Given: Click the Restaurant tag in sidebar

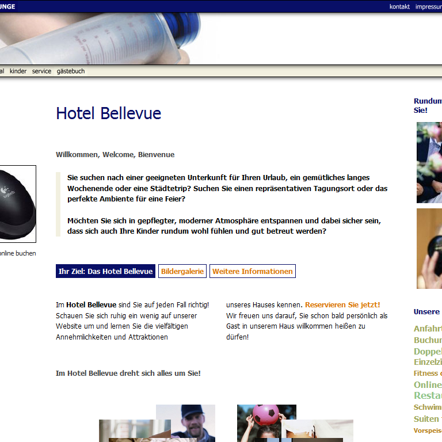Looking at the screenshot, I should point(428,395).
